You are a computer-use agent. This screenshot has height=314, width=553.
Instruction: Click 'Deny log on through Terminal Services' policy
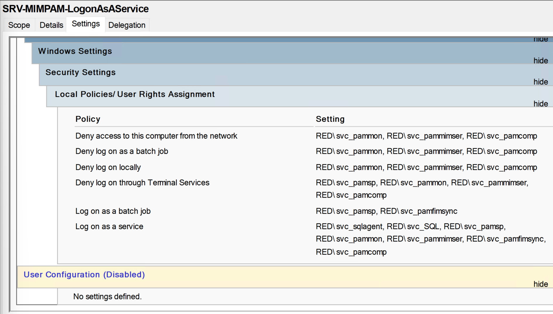point(142,183)
